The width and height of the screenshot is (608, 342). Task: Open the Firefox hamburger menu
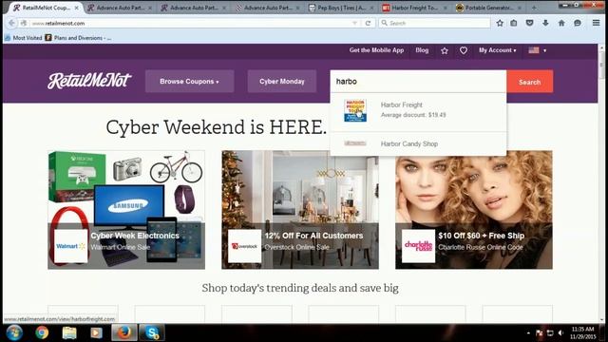597,23
